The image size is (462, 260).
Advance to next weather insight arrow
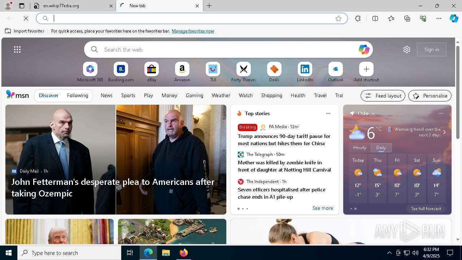coord(444,132)
